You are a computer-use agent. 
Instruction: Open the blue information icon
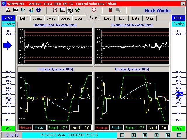38,10
